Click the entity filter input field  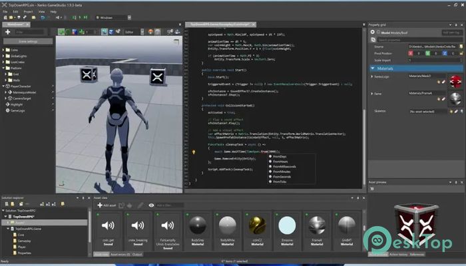[x=29, y=32]
